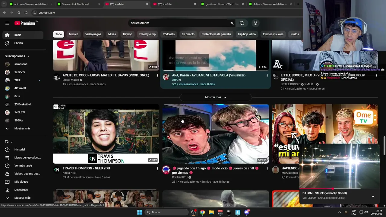Expand the Tú section chevron
The width and height of the screenshot is (386, 217).
(x=12, y=142)
